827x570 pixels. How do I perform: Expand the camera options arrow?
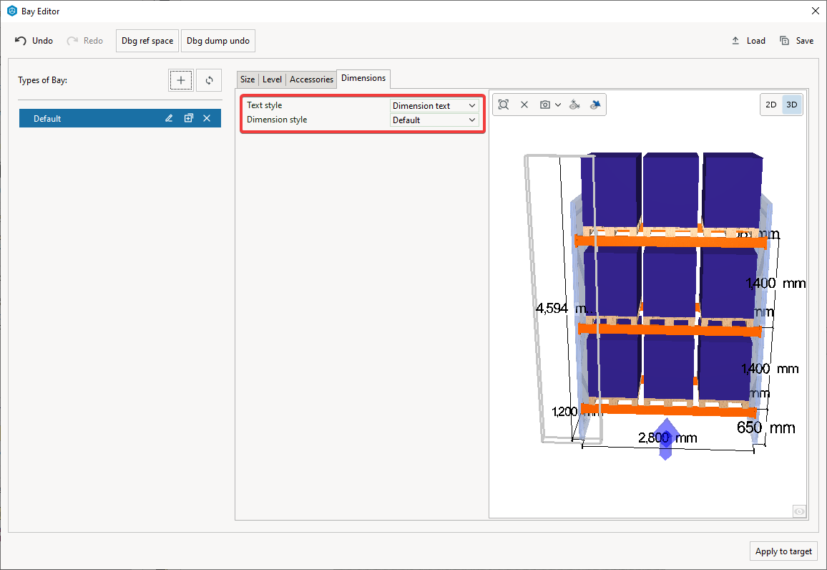tap(558, 105)
